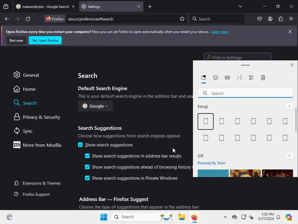The width and height of the screenshot is (298, 224).
Task: Choose Not now on the restart prompt
Action: coord(16,40)
